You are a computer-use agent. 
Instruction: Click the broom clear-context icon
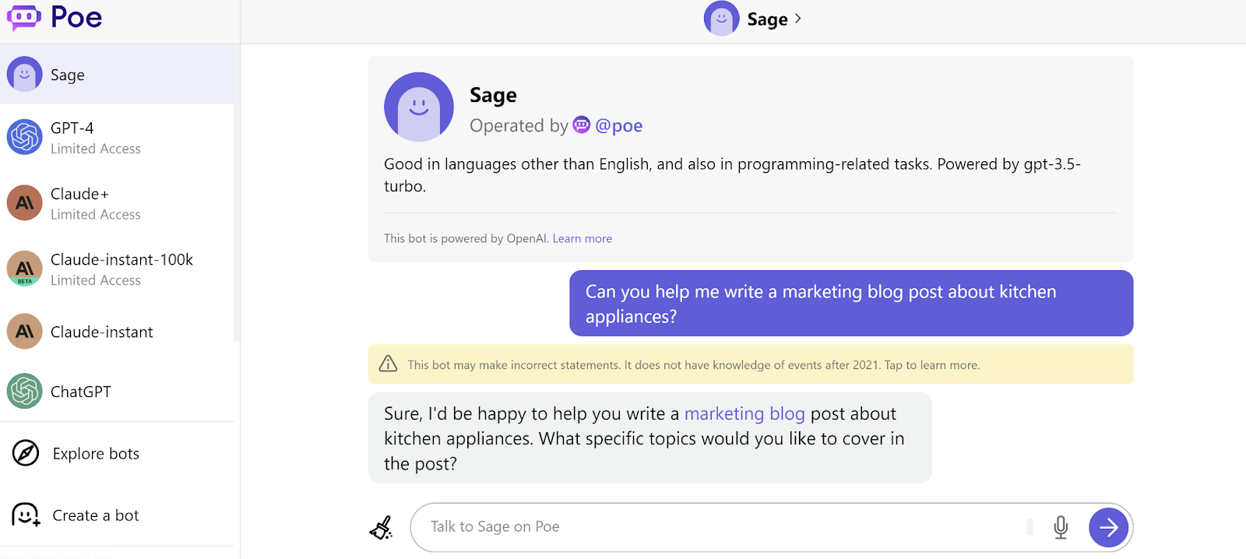point(381,528)
